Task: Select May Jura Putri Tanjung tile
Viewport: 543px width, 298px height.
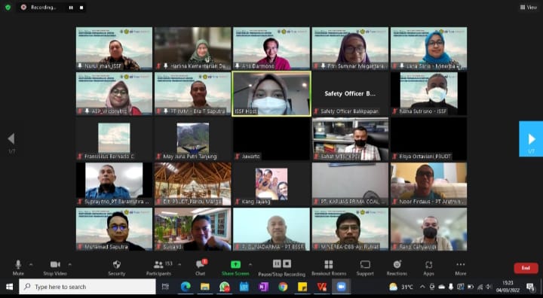Action: pyautogui.click(x=192, y=138)
